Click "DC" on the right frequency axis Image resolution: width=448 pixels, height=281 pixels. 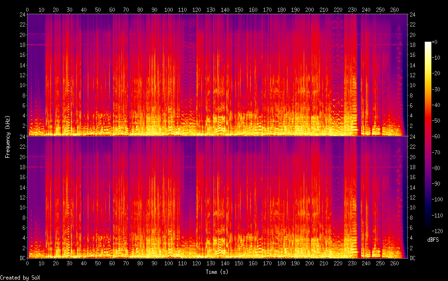click(412, 258)
